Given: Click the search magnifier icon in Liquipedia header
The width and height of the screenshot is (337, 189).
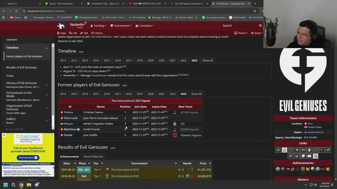Looking at the screenshot, I should 260,25.
